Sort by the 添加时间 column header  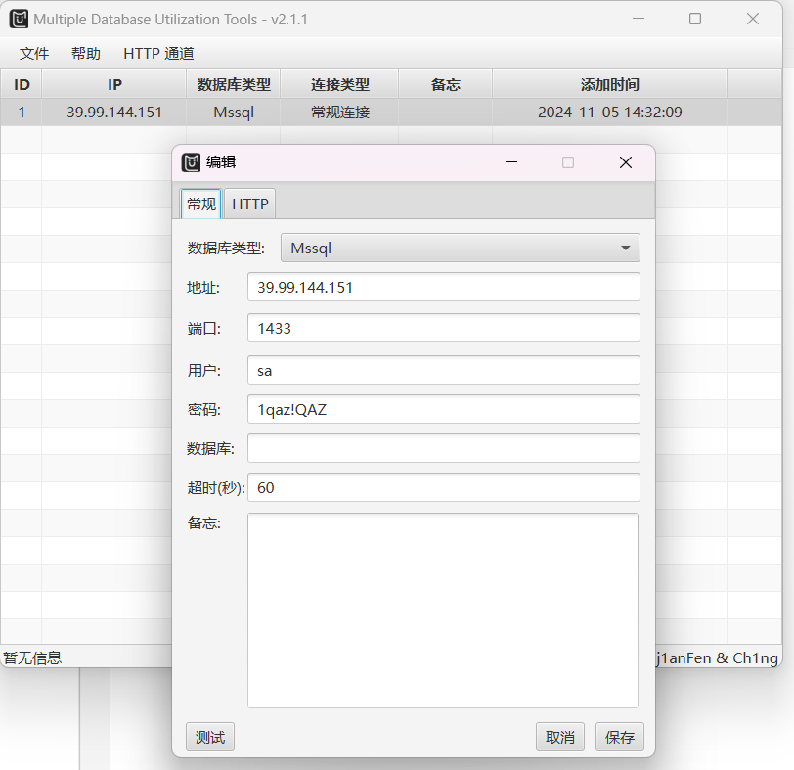[610, 84]
